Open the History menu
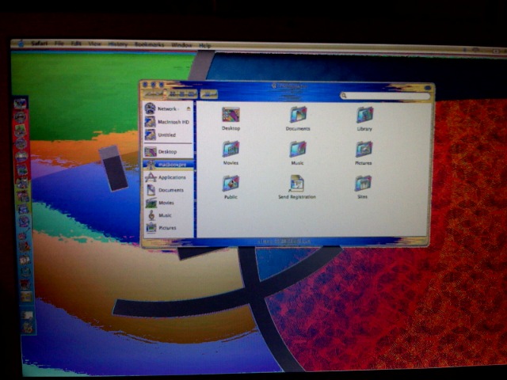Viewport: 507px width, 380px height. (x=118, y=44)
